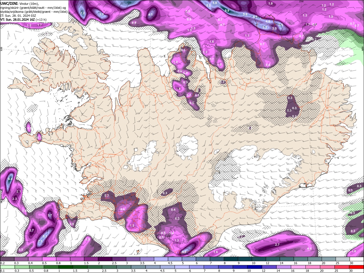Click the UWC/DINI title text
Screen dimensions: 364x273
coord(9,3)
